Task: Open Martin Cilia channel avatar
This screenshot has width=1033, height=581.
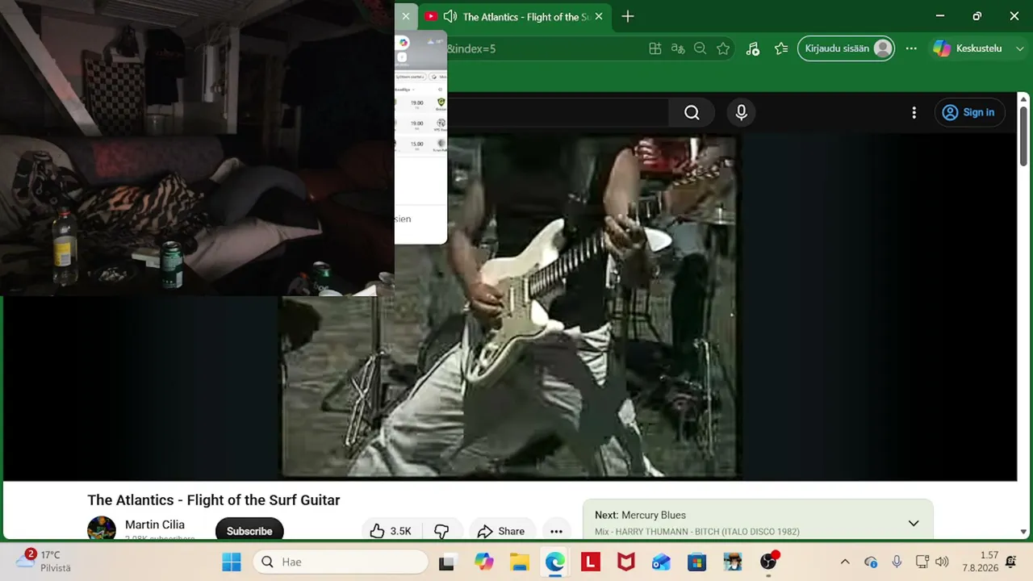Action: [x=102, y=529]
